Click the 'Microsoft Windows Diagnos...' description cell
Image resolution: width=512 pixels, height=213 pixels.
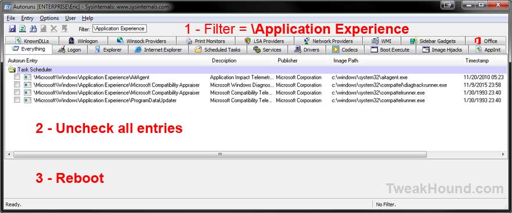click(241, 85)
